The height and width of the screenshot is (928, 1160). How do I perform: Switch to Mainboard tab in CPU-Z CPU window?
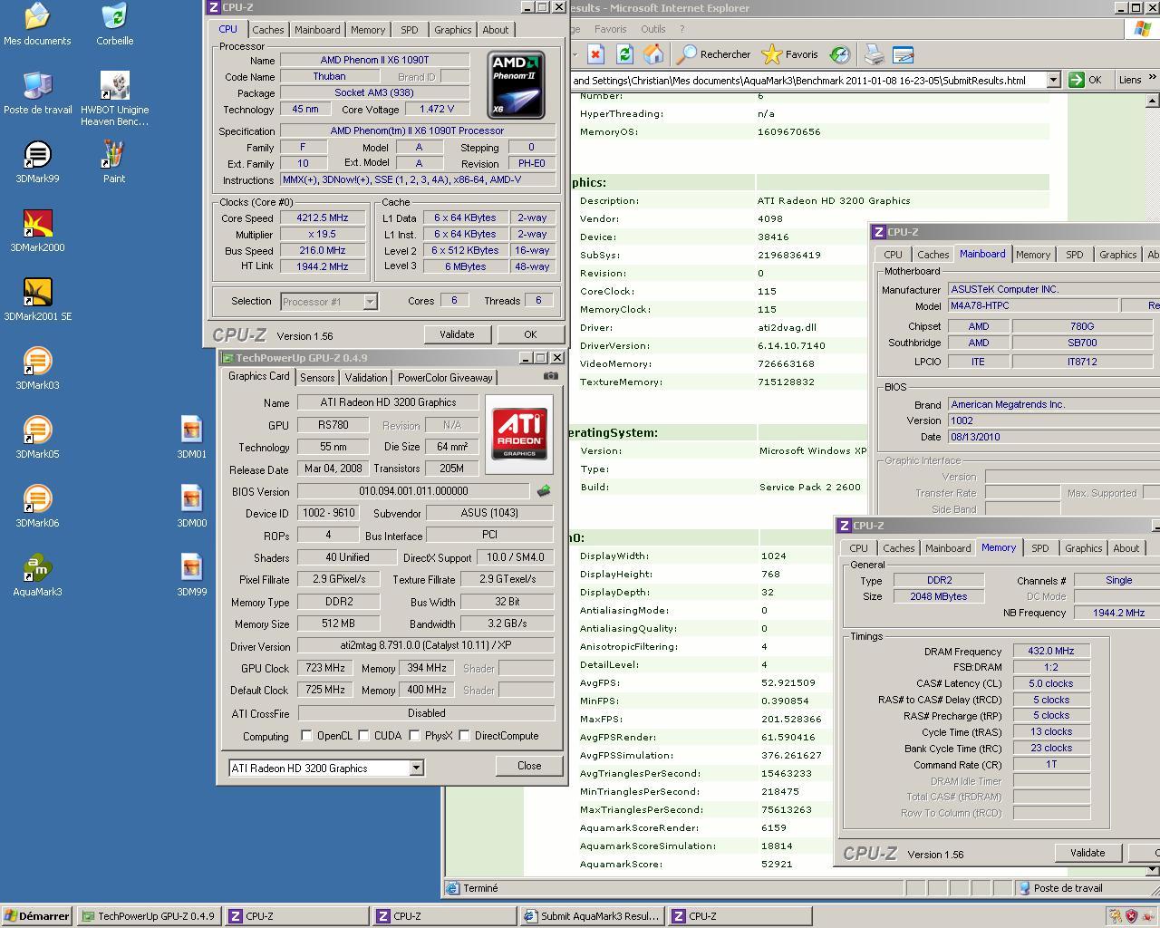tap(317, 30)
